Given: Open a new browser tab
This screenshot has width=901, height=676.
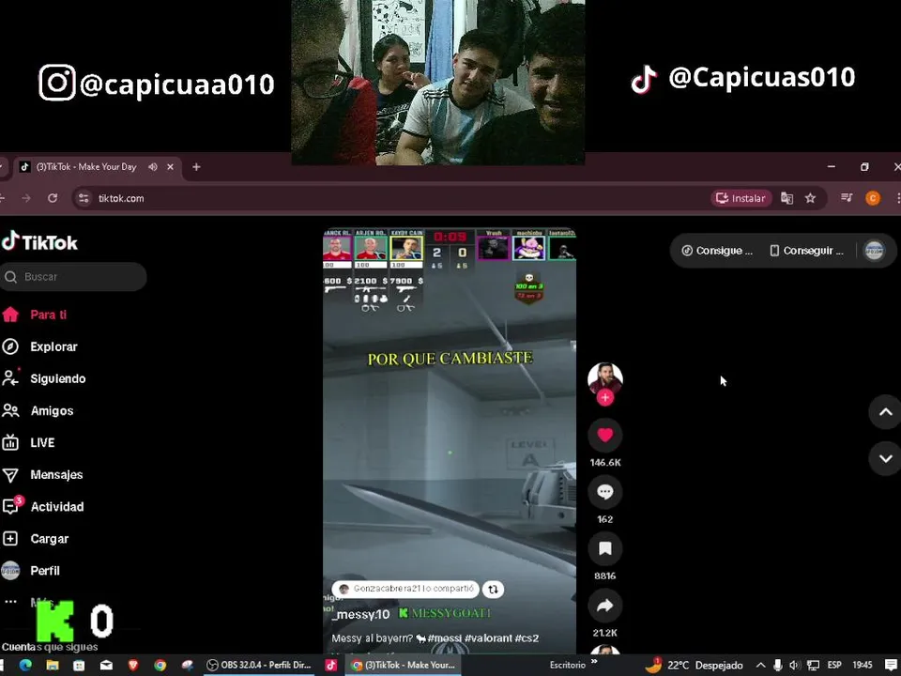Looking at the screenshot, I should coord(196,167).
